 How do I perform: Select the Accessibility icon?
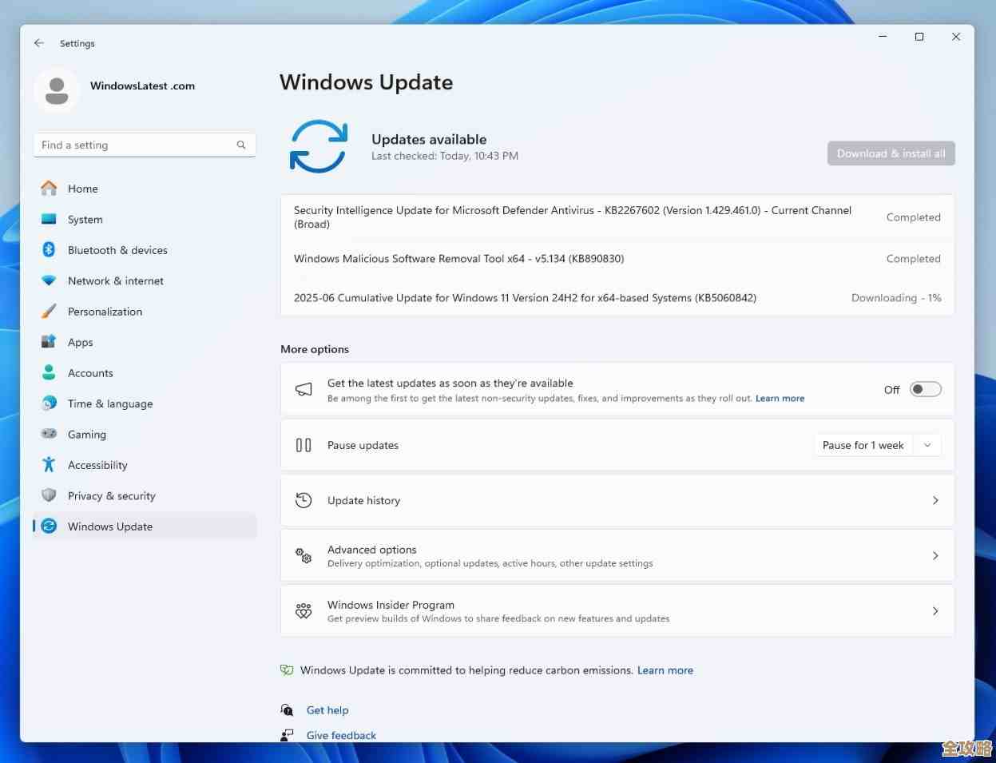click(49, 464)
